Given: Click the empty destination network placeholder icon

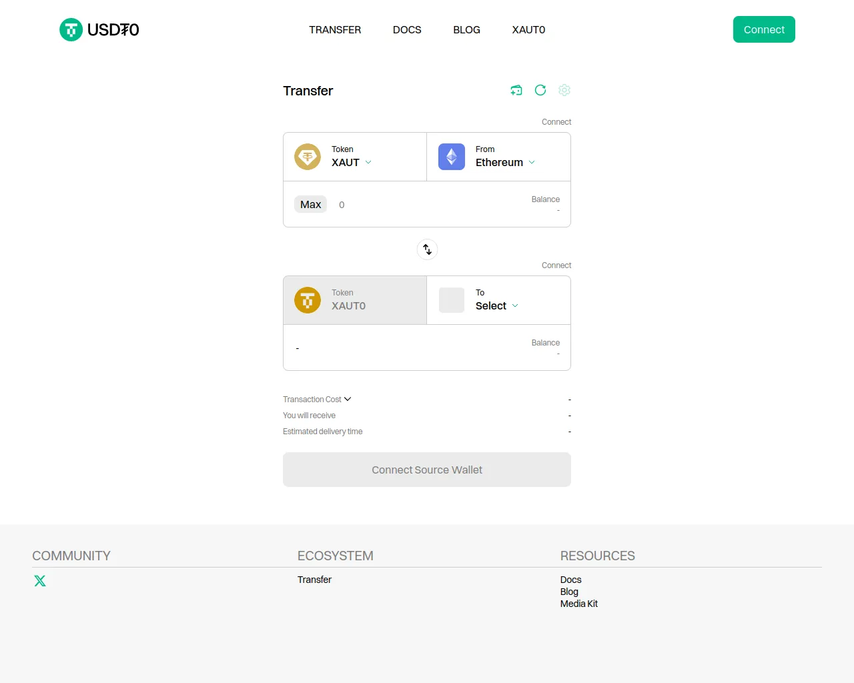Looking at the screenshot, I should [452, 300].
